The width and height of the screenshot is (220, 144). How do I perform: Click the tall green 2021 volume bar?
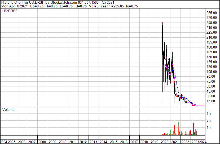pyautogui.click(x=175, y=128)
